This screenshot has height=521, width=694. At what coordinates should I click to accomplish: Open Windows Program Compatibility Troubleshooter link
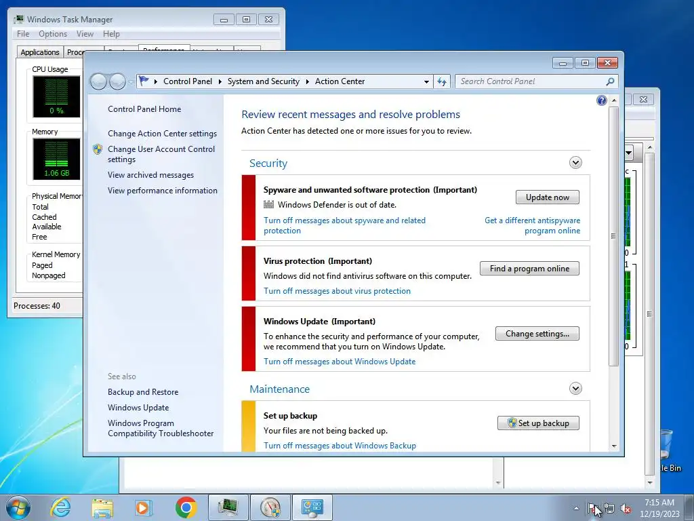[161, 428]
